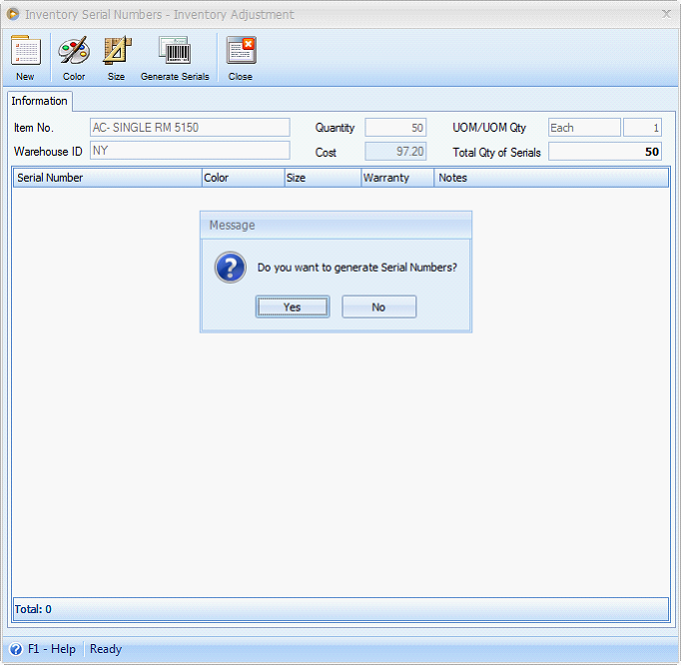Click the UOM field showing Each
This screenshot has height=666, width=682.
(584, 128)
